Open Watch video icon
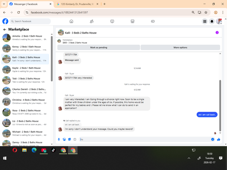The width and height of the screenshot is (227, 170). 112,21
